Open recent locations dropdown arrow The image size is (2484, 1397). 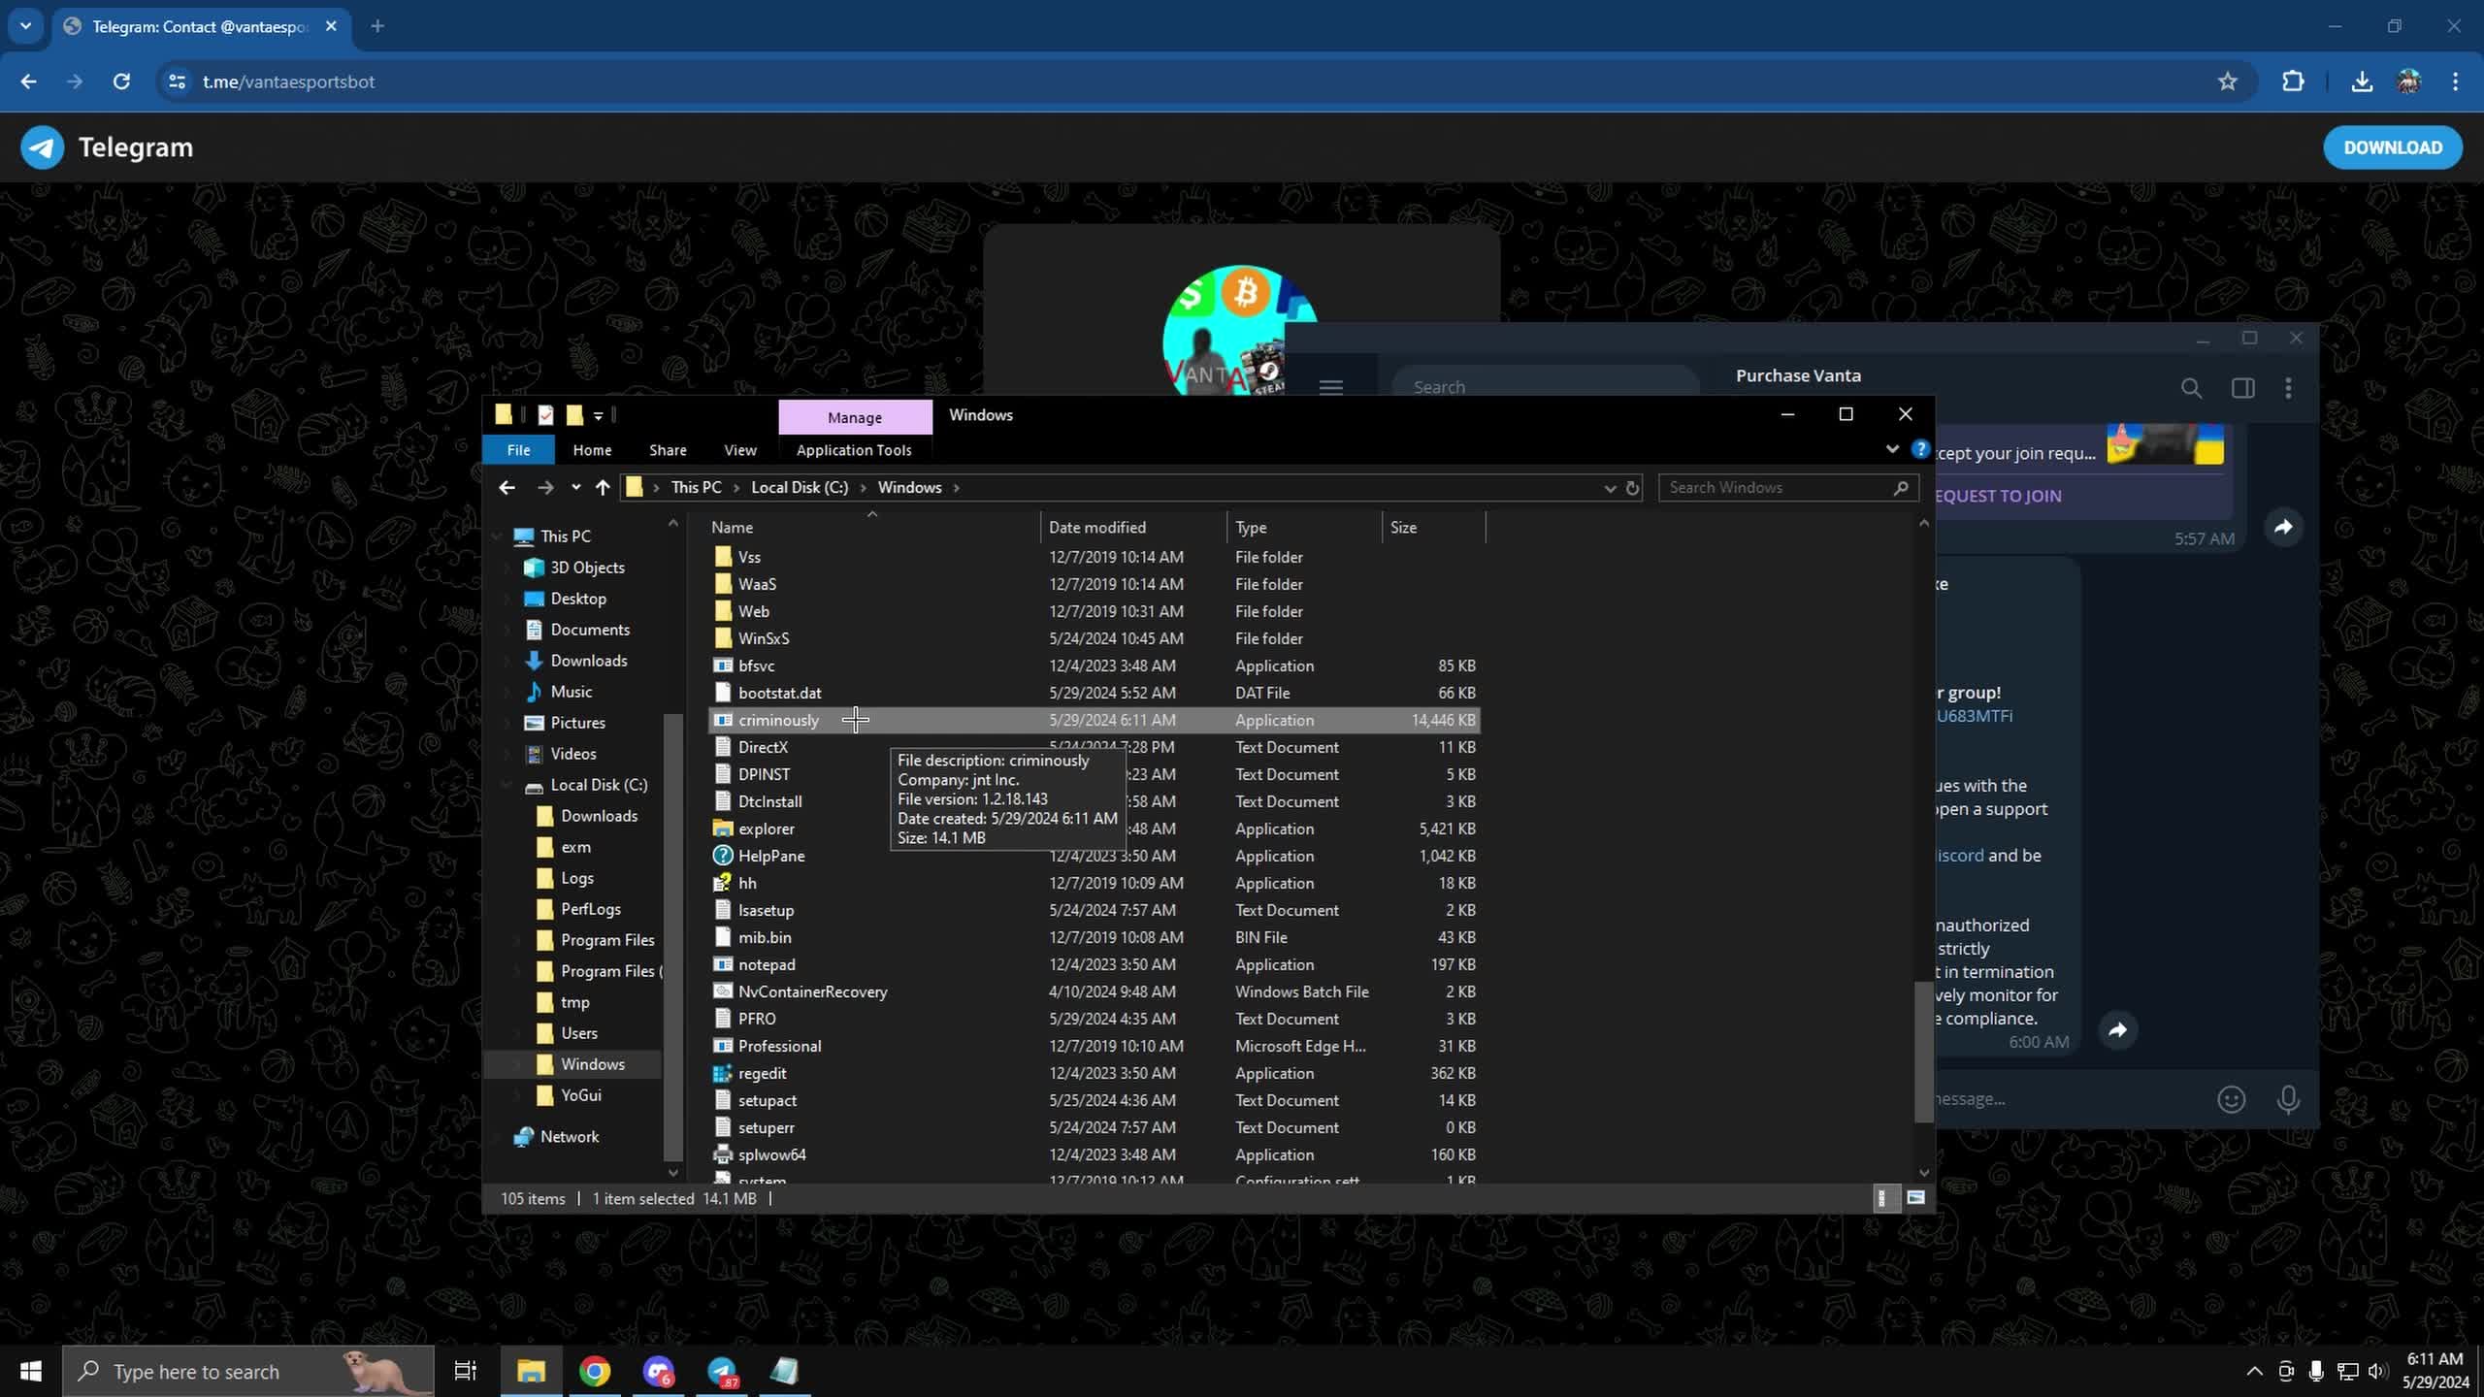pos(575,488)
